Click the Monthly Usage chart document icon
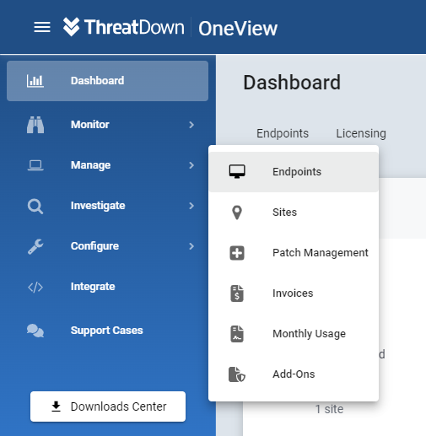This screenshot has height=436, width=426. point(237,334)
